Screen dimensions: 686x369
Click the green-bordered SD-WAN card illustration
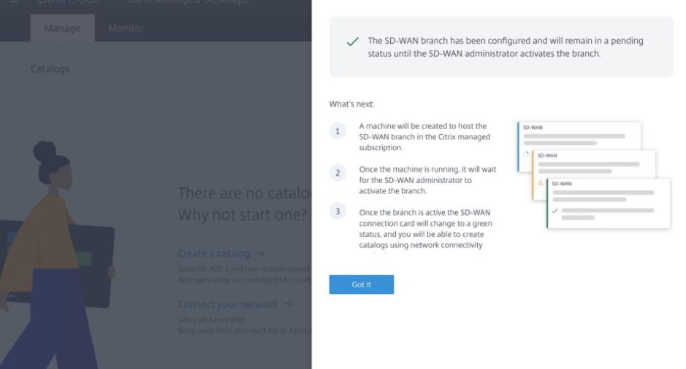[x=609, y=203]
